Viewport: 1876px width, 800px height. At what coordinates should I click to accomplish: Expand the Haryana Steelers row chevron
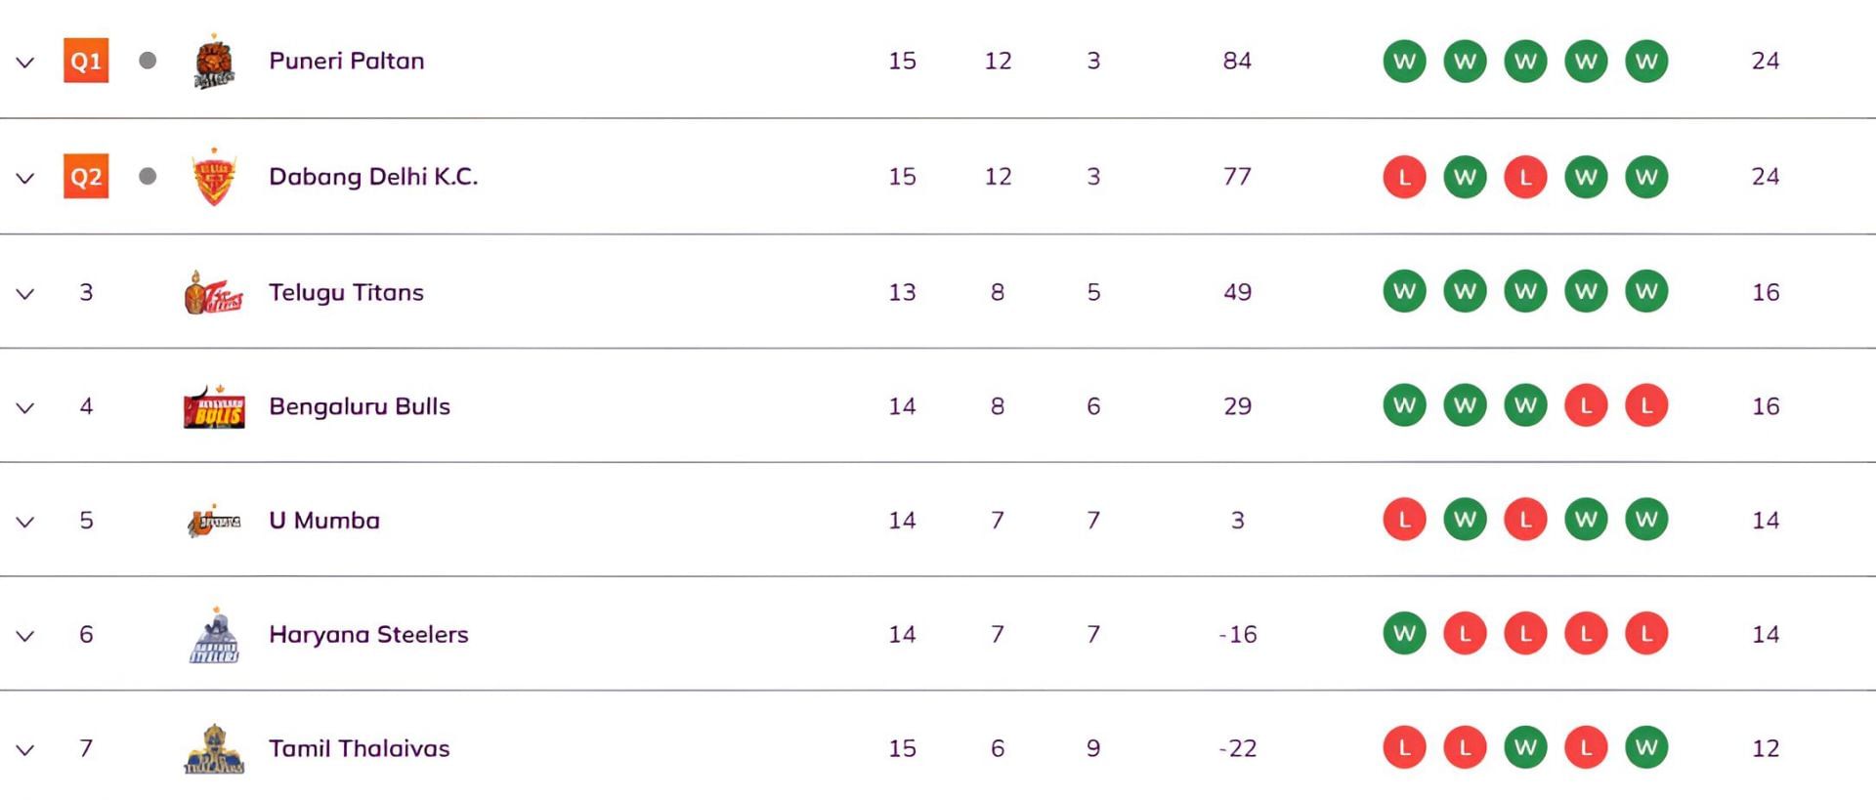point(25,636)
